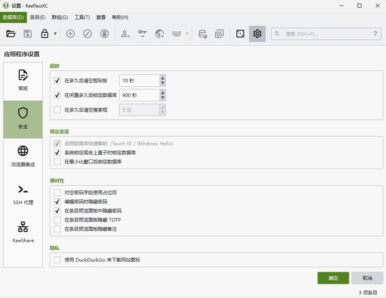Uncheck 在多久后清空剪贴板 checkbox

point(57,81)
